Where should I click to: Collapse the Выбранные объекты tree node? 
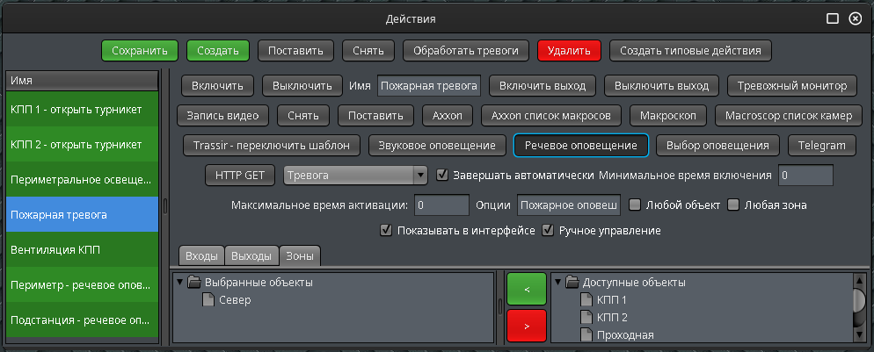pos(180,283)
